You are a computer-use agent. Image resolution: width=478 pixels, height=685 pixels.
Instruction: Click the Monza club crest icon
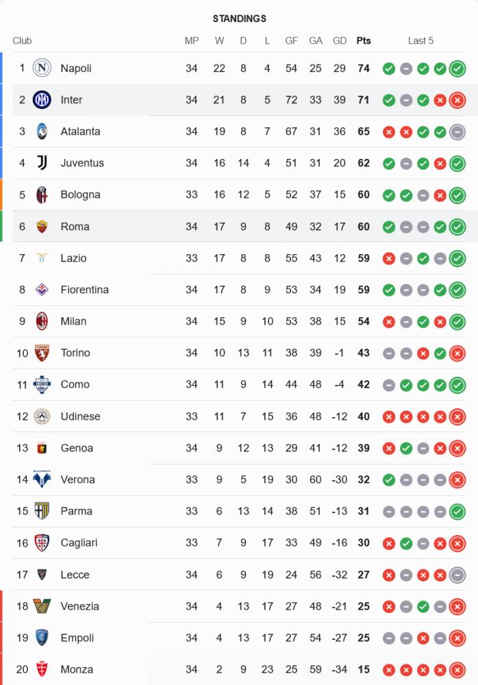42,669
